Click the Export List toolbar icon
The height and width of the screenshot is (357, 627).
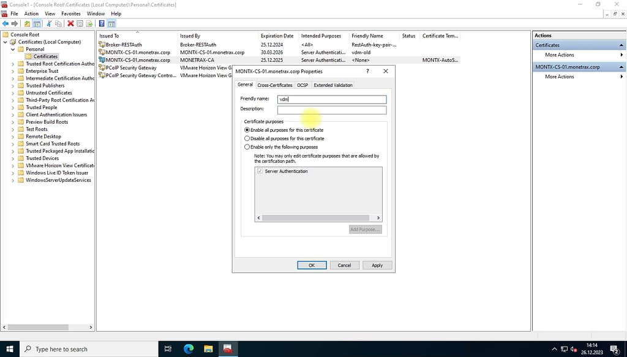coord(89,23)
